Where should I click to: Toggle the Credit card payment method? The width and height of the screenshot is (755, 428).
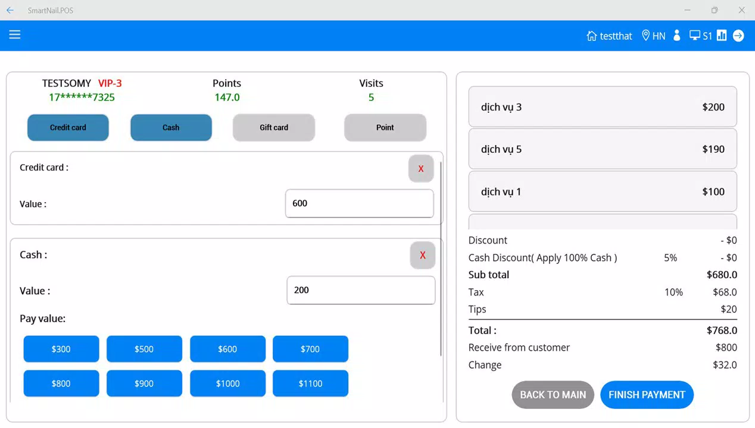pos(68,127)
